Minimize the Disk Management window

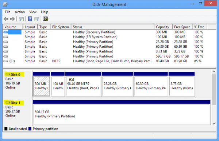[x=193, y=4]
